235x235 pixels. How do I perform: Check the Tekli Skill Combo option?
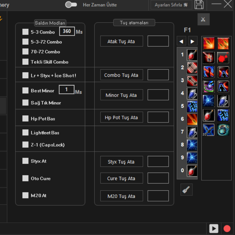[x=25, y=62]
